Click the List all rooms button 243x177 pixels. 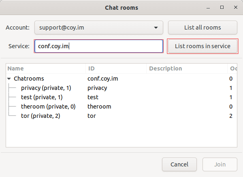[x=202, y=28]
